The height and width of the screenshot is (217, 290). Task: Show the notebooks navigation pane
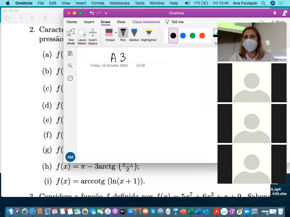pos(70,53)
